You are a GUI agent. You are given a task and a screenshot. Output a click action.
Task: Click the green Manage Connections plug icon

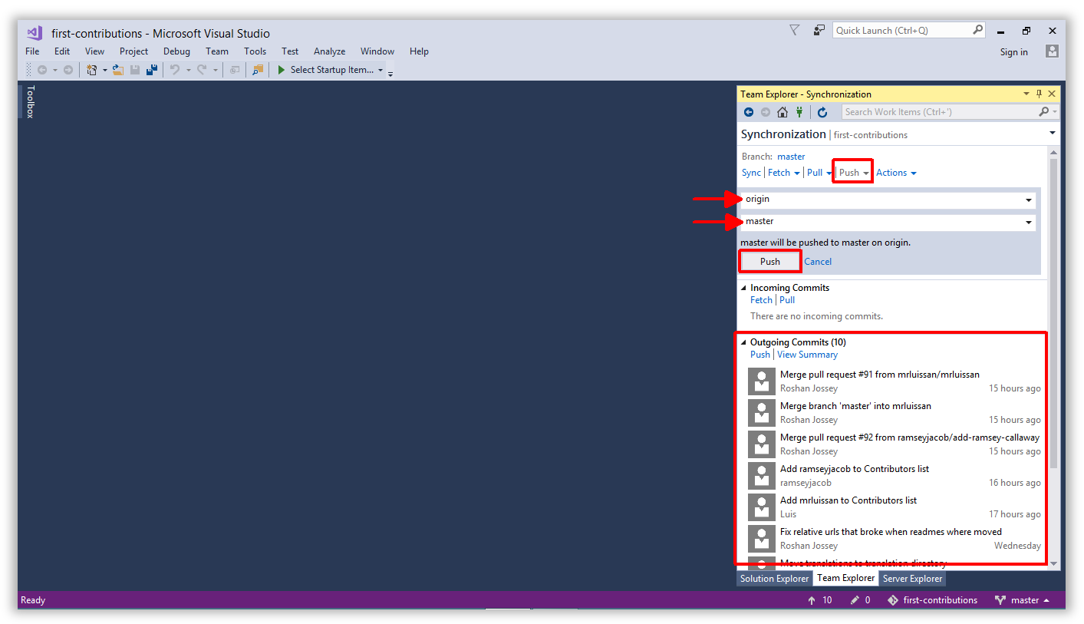(x=799, y=112)
